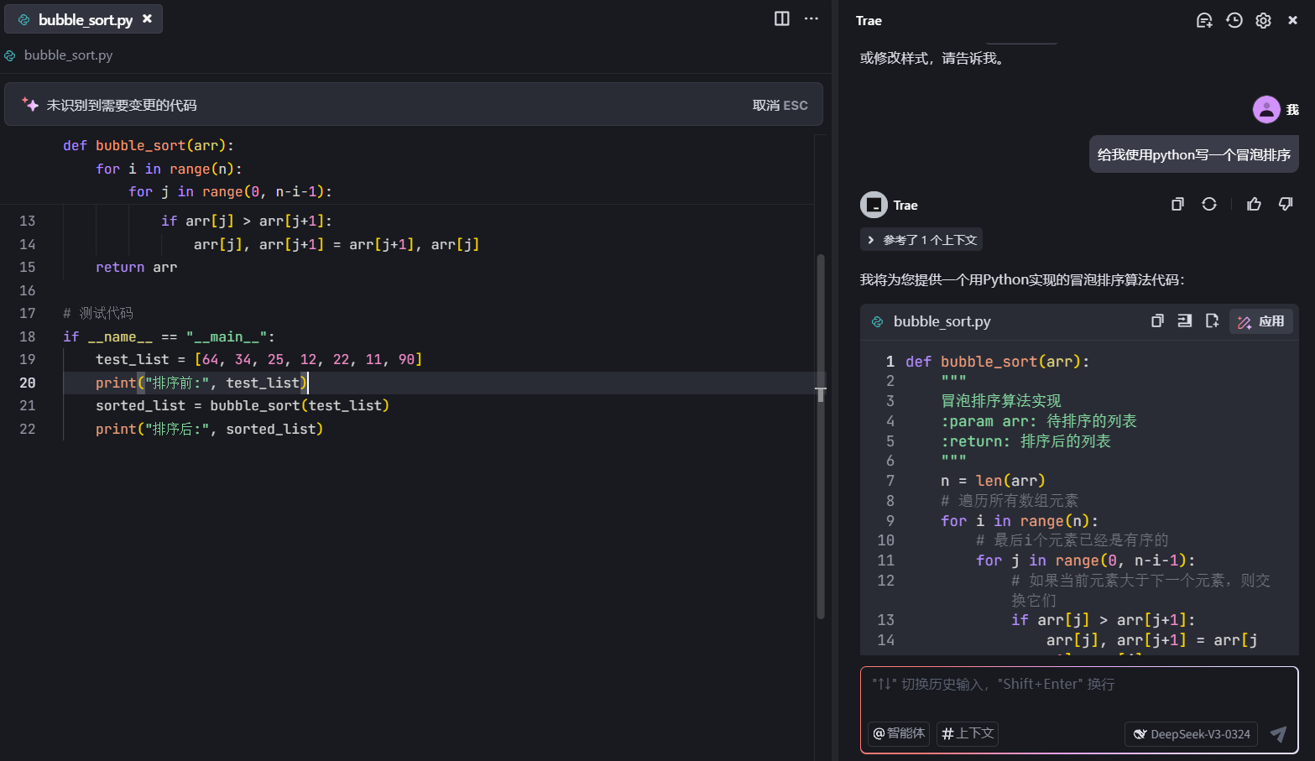Copy the entire Trae reply
The width and height of the screenshot is (1315, 761).
(x=1177, y=204)
